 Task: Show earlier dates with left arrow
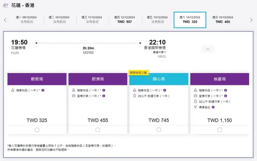pos(5,20)
